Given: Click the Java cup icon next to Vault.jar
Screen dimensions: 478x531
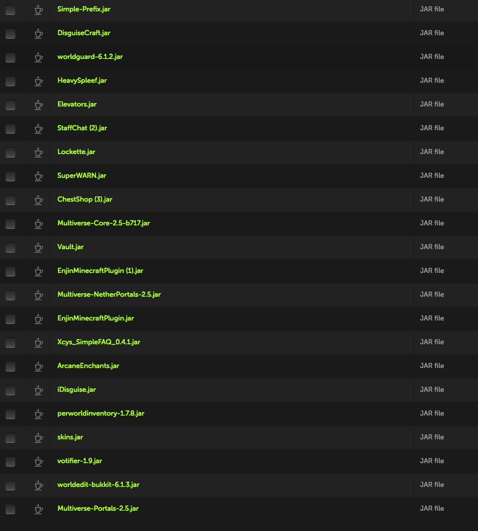Looking at the screenshot, I should point(39,248).
